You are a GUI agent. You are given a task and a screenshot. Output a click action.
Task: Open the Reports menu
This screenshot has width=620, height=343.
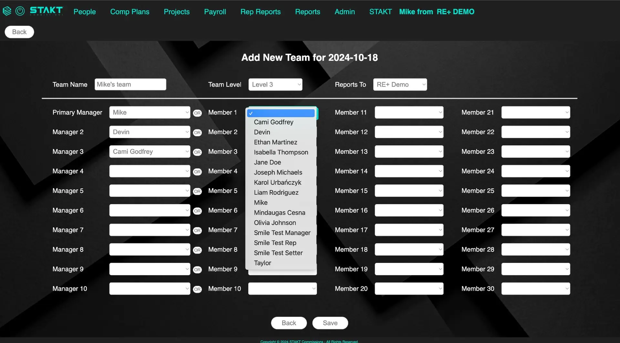coord(308,12)
